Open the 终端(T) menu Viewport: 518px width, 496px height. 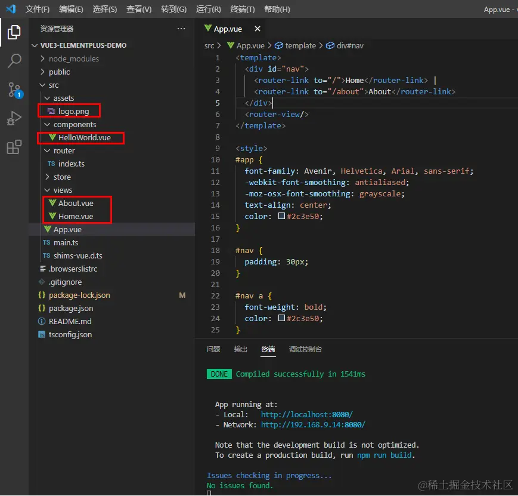point(243,10)
